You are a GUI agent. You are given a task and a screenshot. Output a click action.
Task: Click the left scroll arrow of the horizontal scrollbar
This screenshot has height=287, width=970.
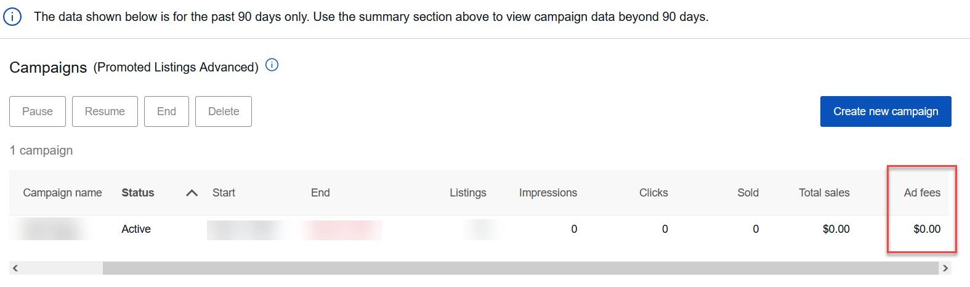point(15,268)
